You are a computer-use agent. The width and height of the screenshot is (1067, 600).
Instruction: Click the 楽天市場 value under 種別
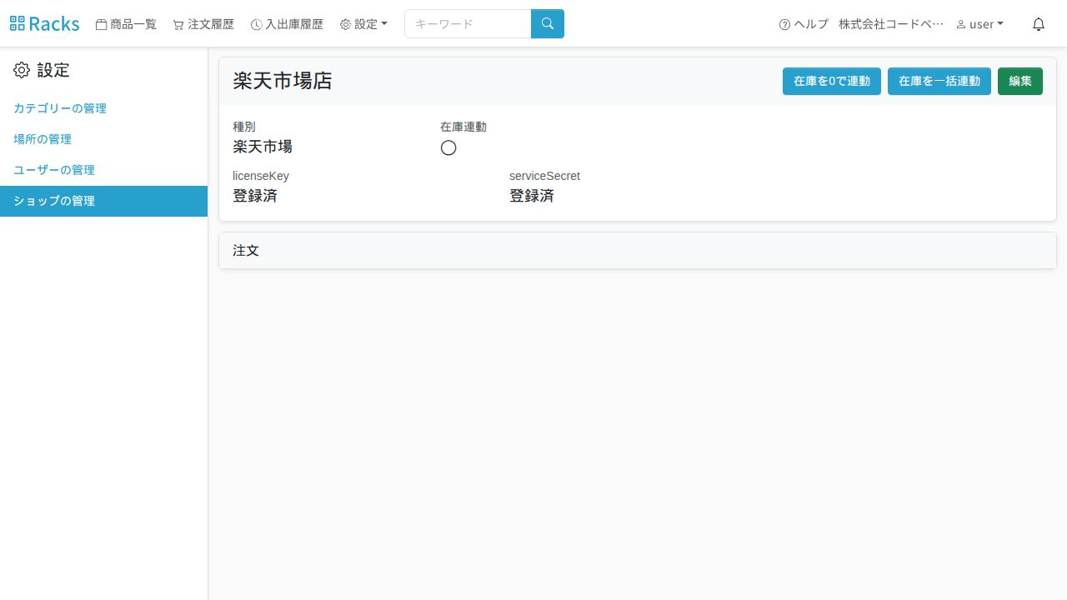263,147
